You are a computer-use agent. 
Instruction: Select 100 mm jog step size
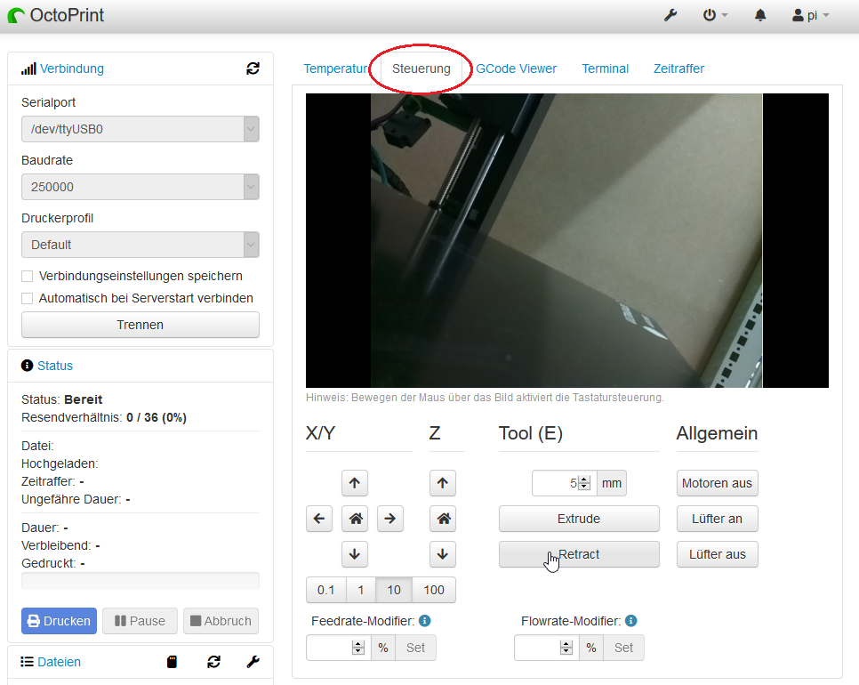click(x=434, y=590)
